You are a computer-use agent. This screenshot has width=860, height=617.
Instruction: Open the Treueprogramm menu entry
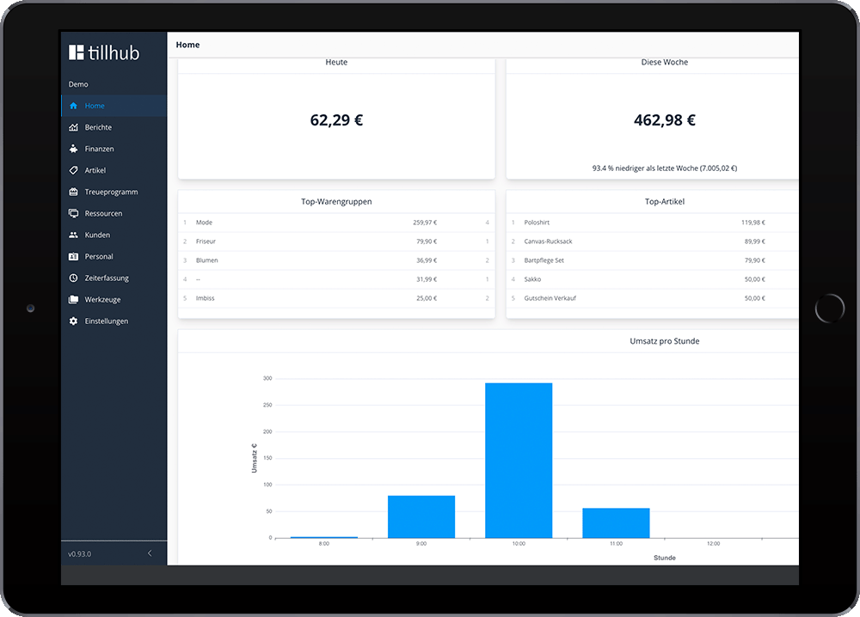114,192
